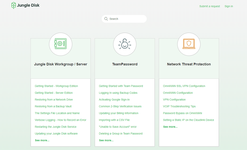Open The Settings File Location and Name
This screenshot has height=150, width=247.
point(57,113)
